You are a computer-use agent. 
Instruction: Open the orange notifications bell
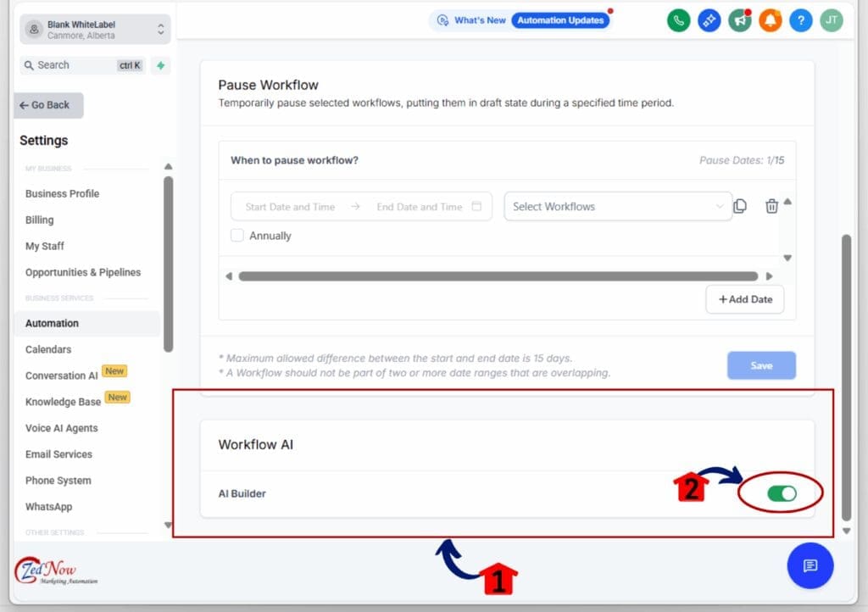click(770, 20)
